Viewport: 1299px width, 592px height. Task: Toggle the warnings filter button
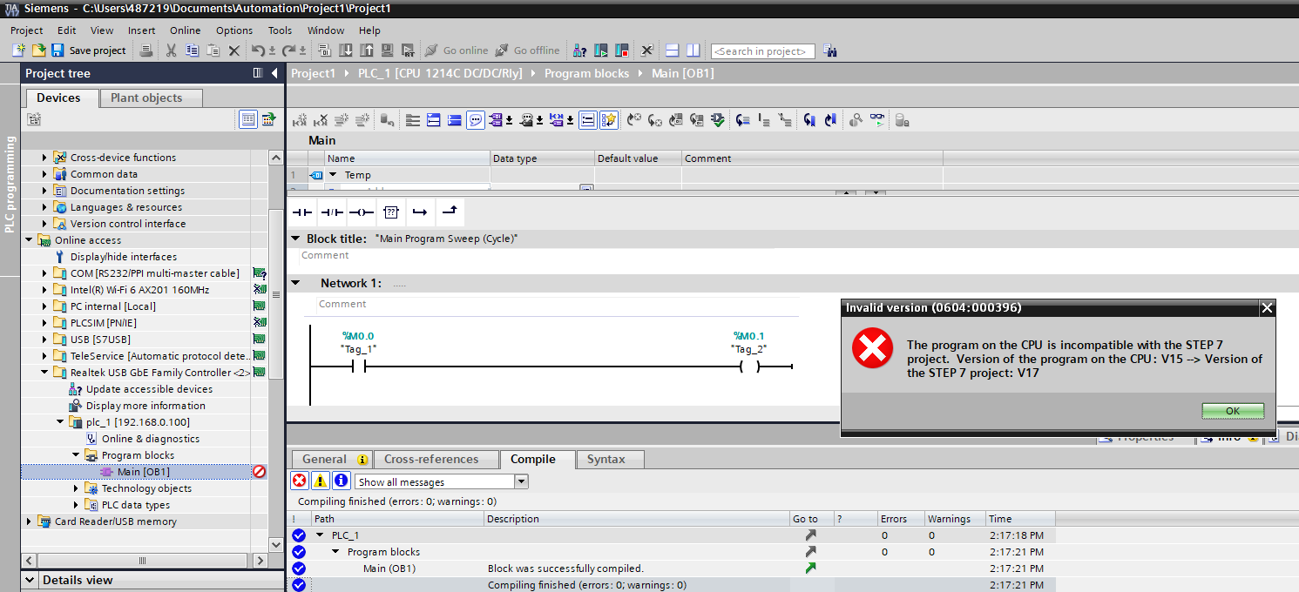click(321, 481)
